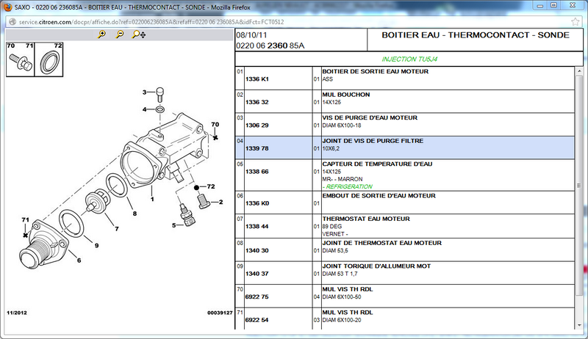588x339 pixels.
Task: Click part reference 1338 44
Action: (257, 227)
